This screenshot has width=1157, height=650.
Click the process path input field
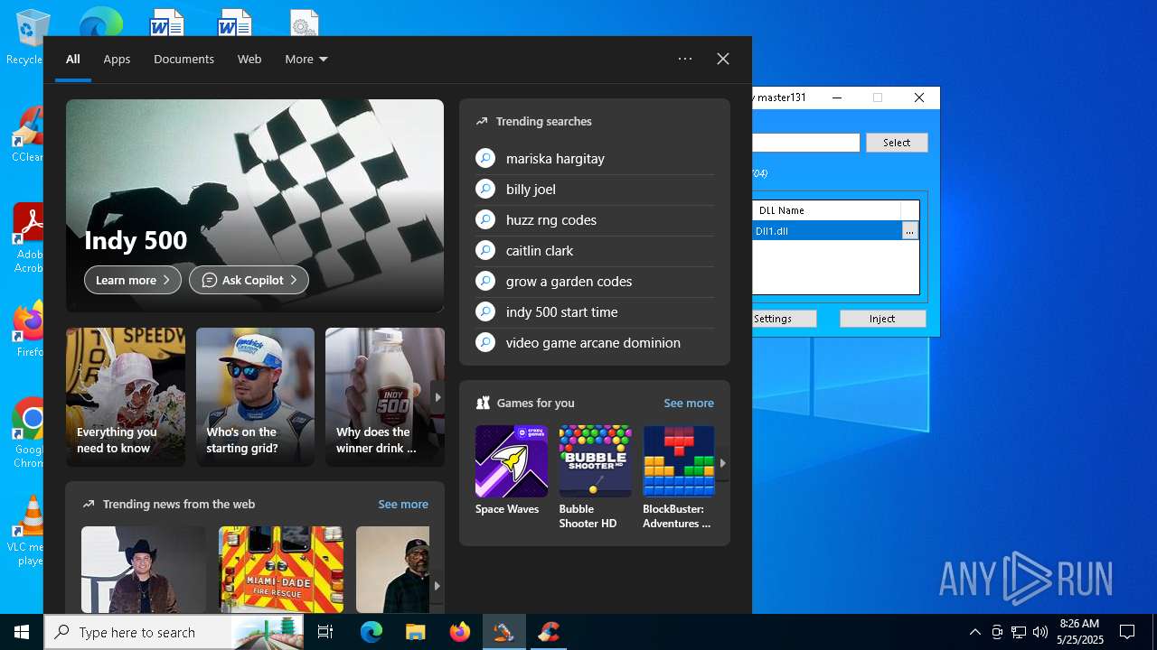(x=805, y=143)
